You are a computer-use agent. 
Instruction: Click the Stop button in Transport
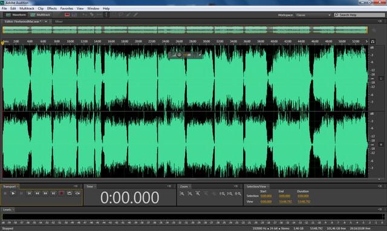pos(5,194)
